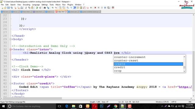Click the Redo arrow toolbar icon
This screenshot has width=195, height=109.
point(40,8)
